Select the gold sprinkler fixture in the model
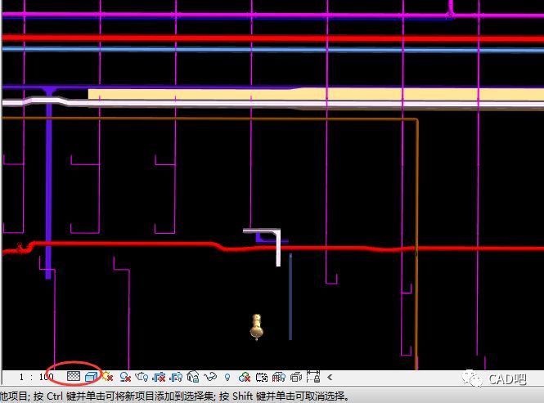This screenshot has height=403, width=544. coord(256,328)
